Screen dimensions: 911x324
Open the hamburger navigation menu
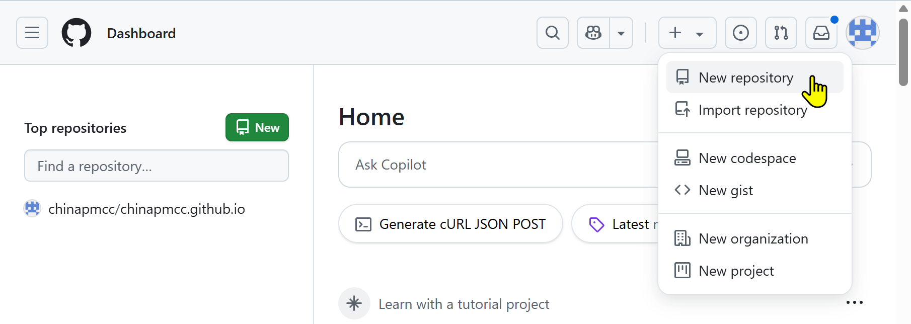pyautogui.click(x=32, y=33)
